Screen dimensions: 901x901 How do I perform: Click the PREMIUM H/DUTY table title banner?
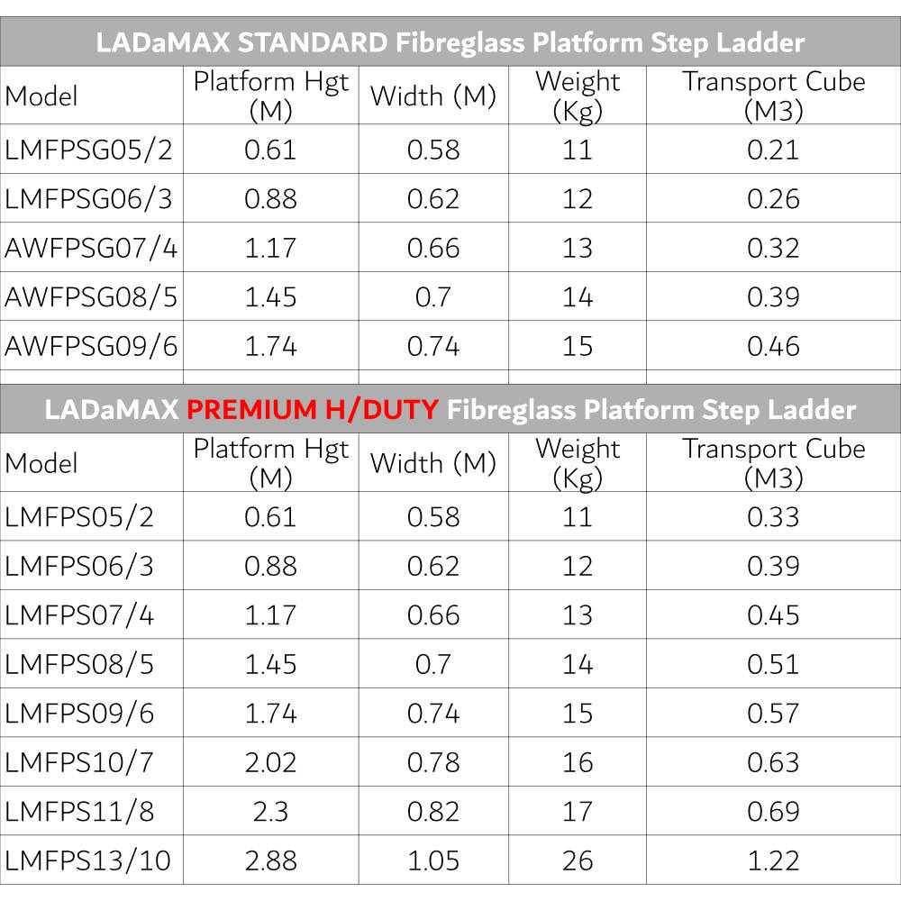pyautogui.click(x=450, y=410)
